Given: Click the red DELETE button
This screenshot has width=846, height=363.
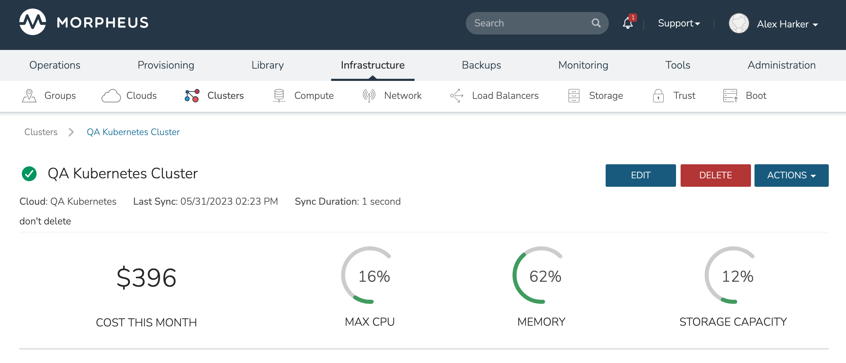Looking at the screenshot, I should coord(715,176).
